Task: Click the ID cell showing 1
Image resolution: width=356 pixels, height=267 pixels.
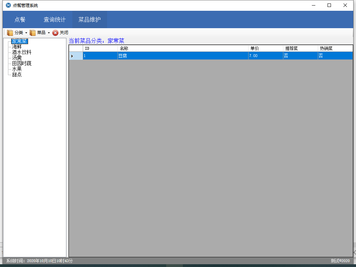Action: pos(100,56)
